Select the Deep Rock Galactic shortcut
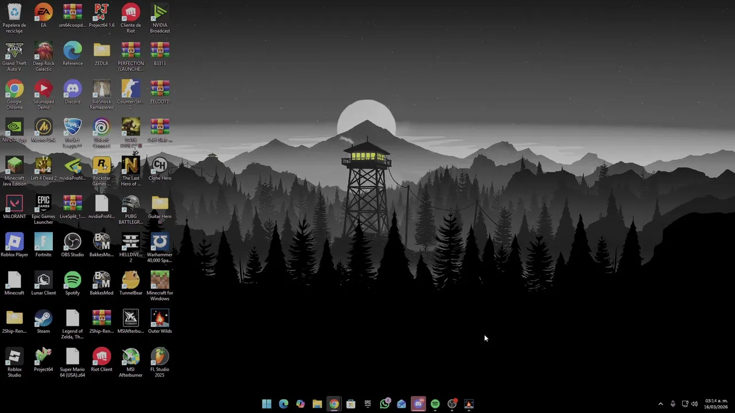Image resolution: width=735 pixels, height=413 pixels. 44,57
